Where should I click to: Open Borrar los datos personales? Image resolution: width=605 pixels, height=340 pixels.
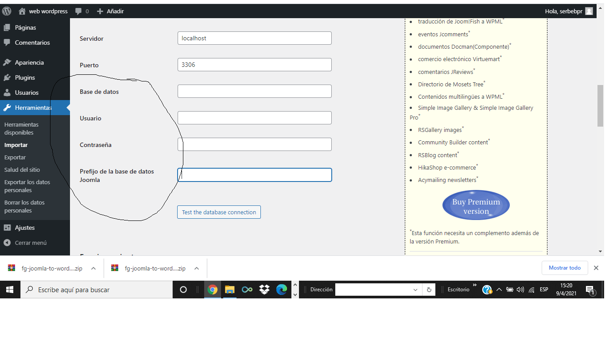click(x=24, y=206)
